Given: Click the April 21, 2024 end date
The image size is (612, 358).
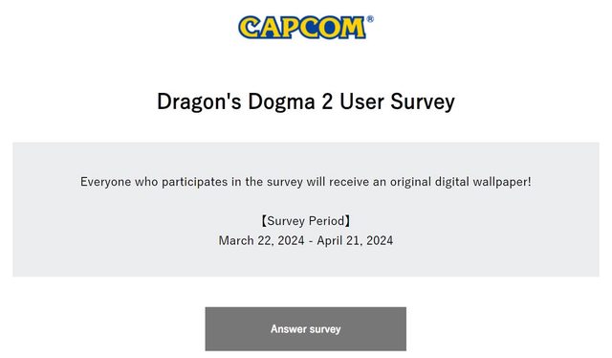Looking at the screenshot, I should 355,240.
